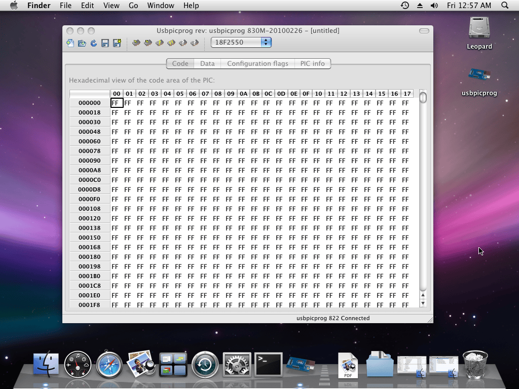Open the Apple menu
The width and height of the screenshot is (519, 389).
tap(14, 5)
